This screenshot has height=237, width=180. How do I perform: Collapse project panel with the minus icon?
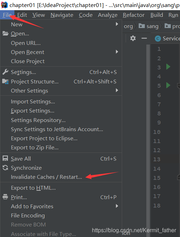tap(144, 38)
